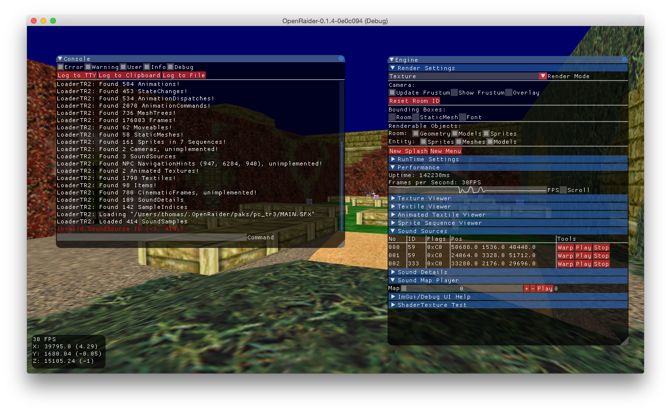671x412 pixels.
Task: Collapse the Performance section
Action: [508, 167]
